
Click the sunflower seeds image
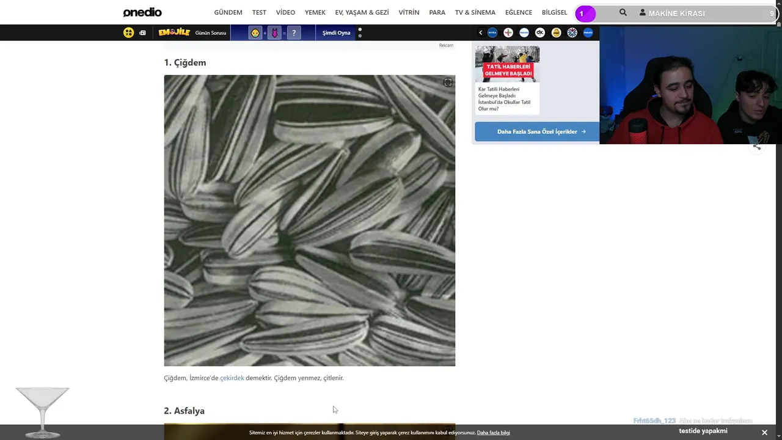click(x=309, y=221)
